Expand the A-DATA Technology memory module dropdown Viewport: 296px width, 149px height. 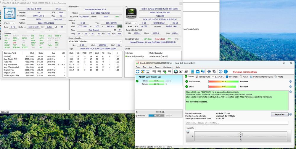pos(95,41)
